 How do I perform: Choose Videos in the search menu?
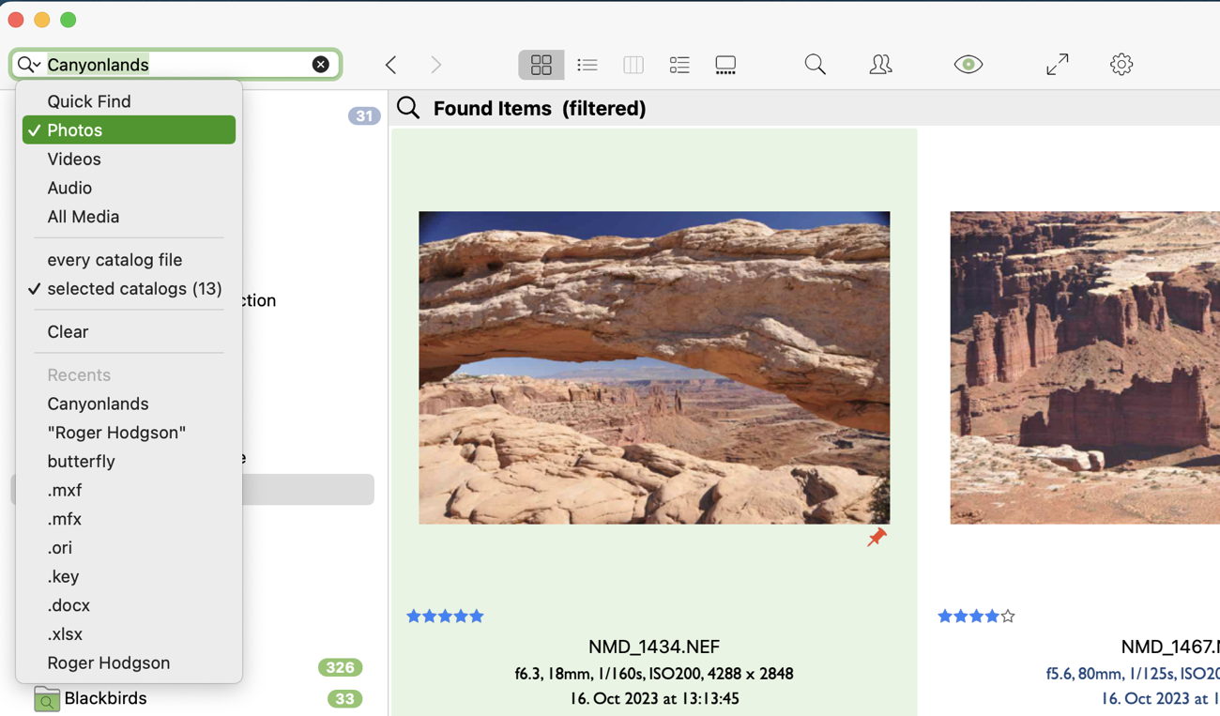(74, 160)
